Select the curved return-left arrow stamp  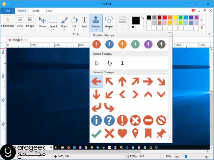click(96, 107)
